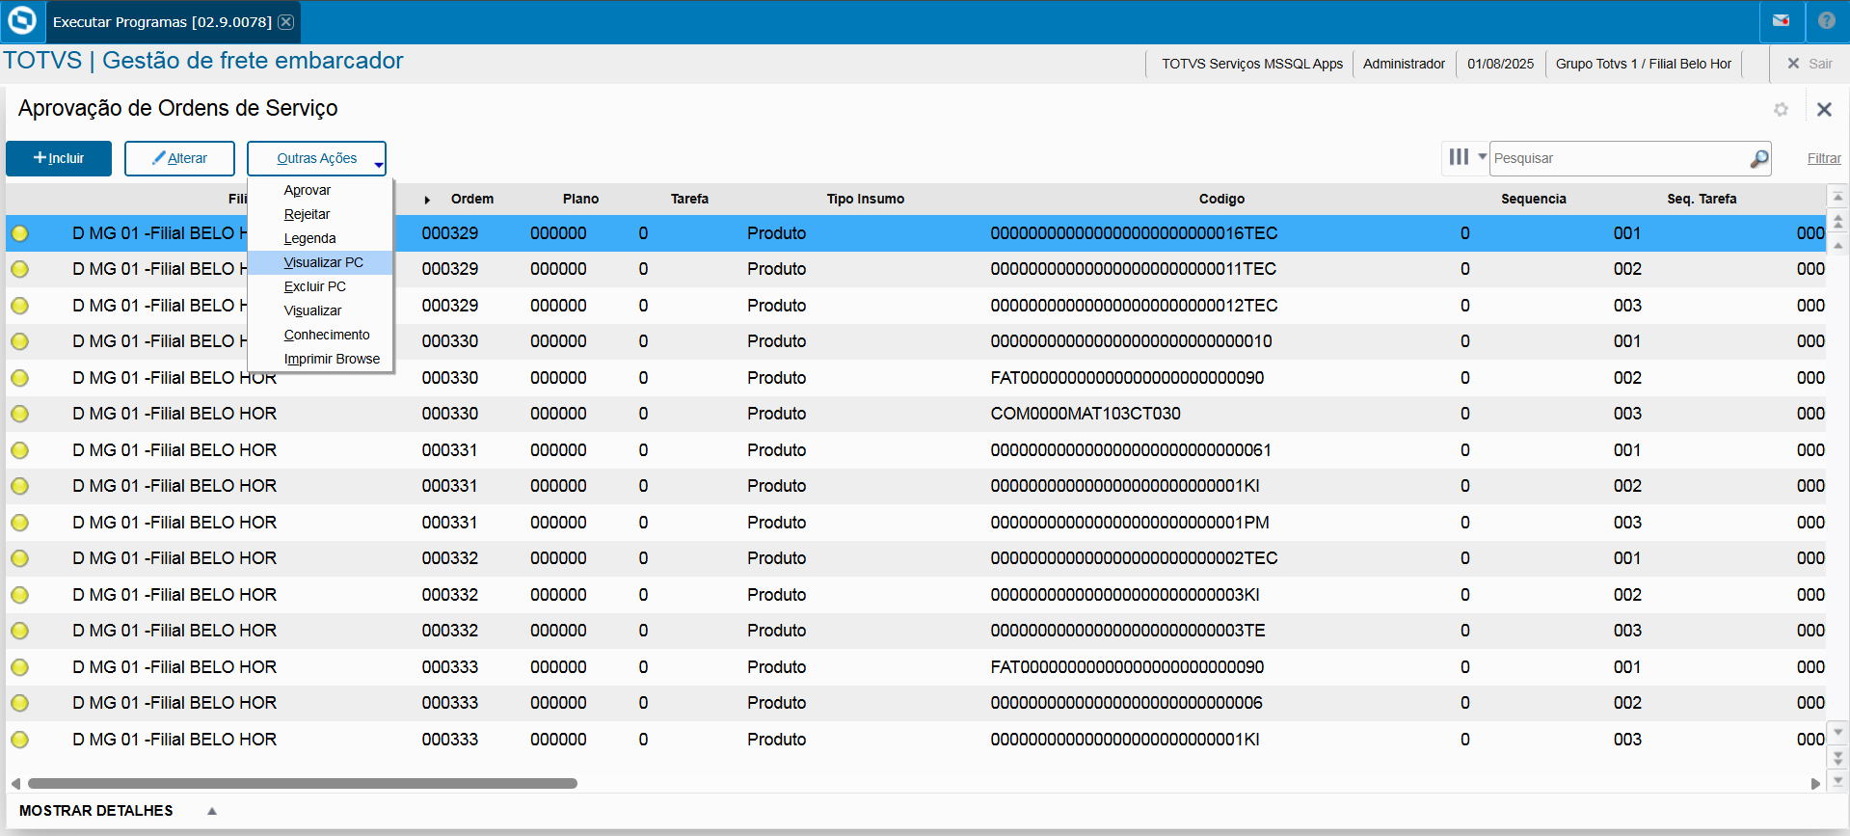This screenshot has width=1850, height=836.
Task: Open the help question mark icon
Action: coord(1826,21)
